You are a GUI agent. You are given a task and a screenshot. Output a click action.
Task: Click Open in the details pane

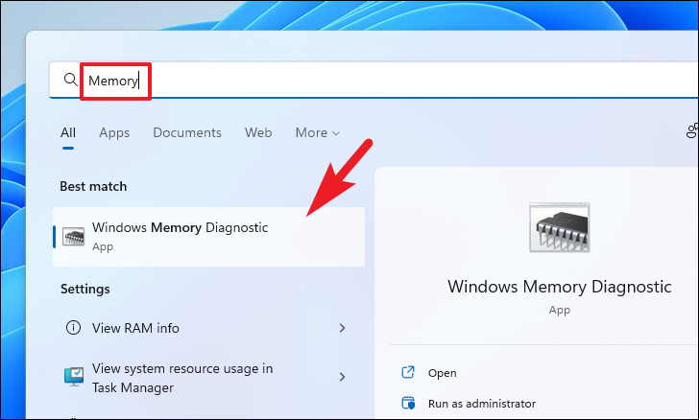(x=442, y=373)
